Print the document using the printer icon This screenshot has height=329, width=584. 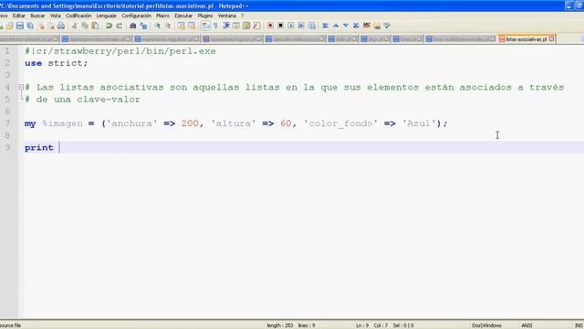click(x=61, y=26)
